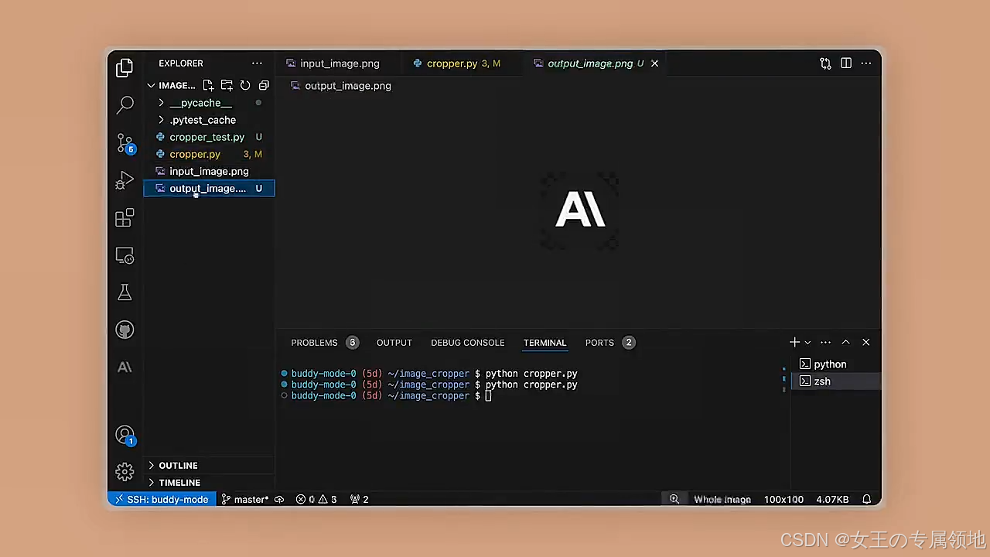The image size is (990, 557).
Task: Focus the terminal command prompt input
Action: click(488, 396)
